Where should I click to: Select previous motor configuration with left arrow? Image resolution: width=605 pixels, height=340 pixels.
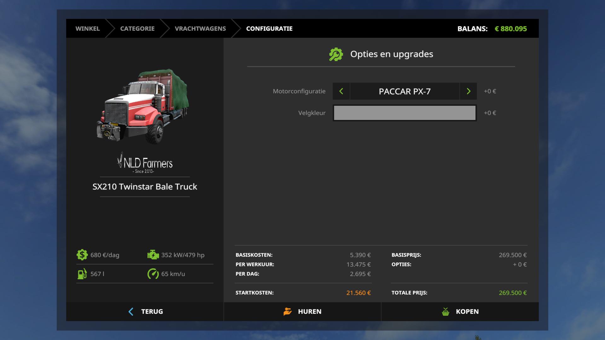341,91
